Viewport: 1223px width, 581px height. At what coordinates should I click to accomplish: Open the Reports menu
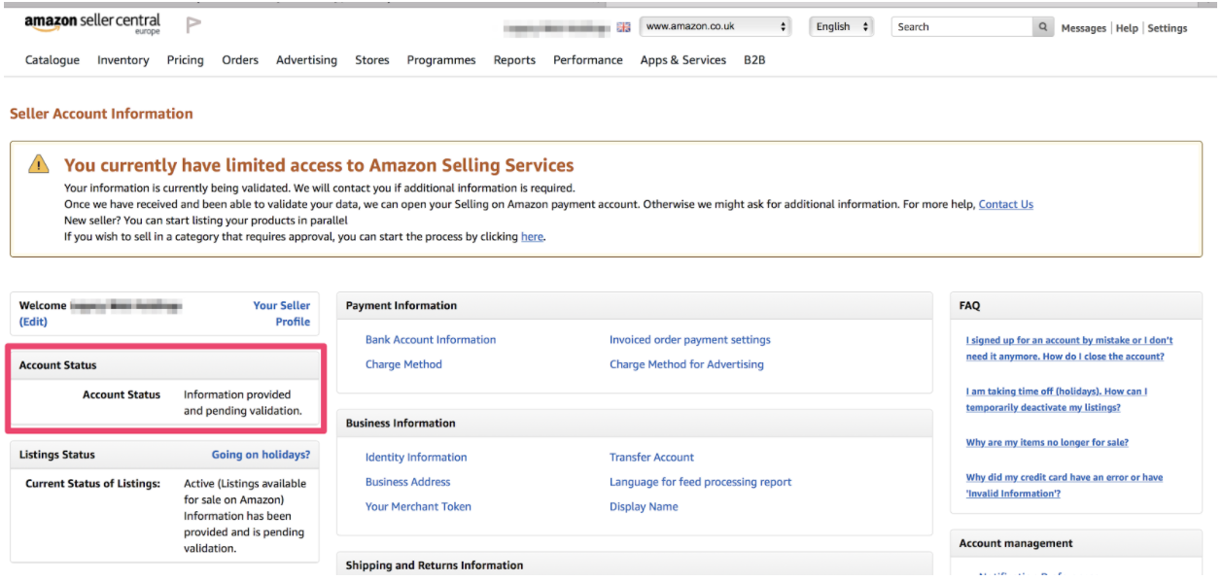coord(514,60)
